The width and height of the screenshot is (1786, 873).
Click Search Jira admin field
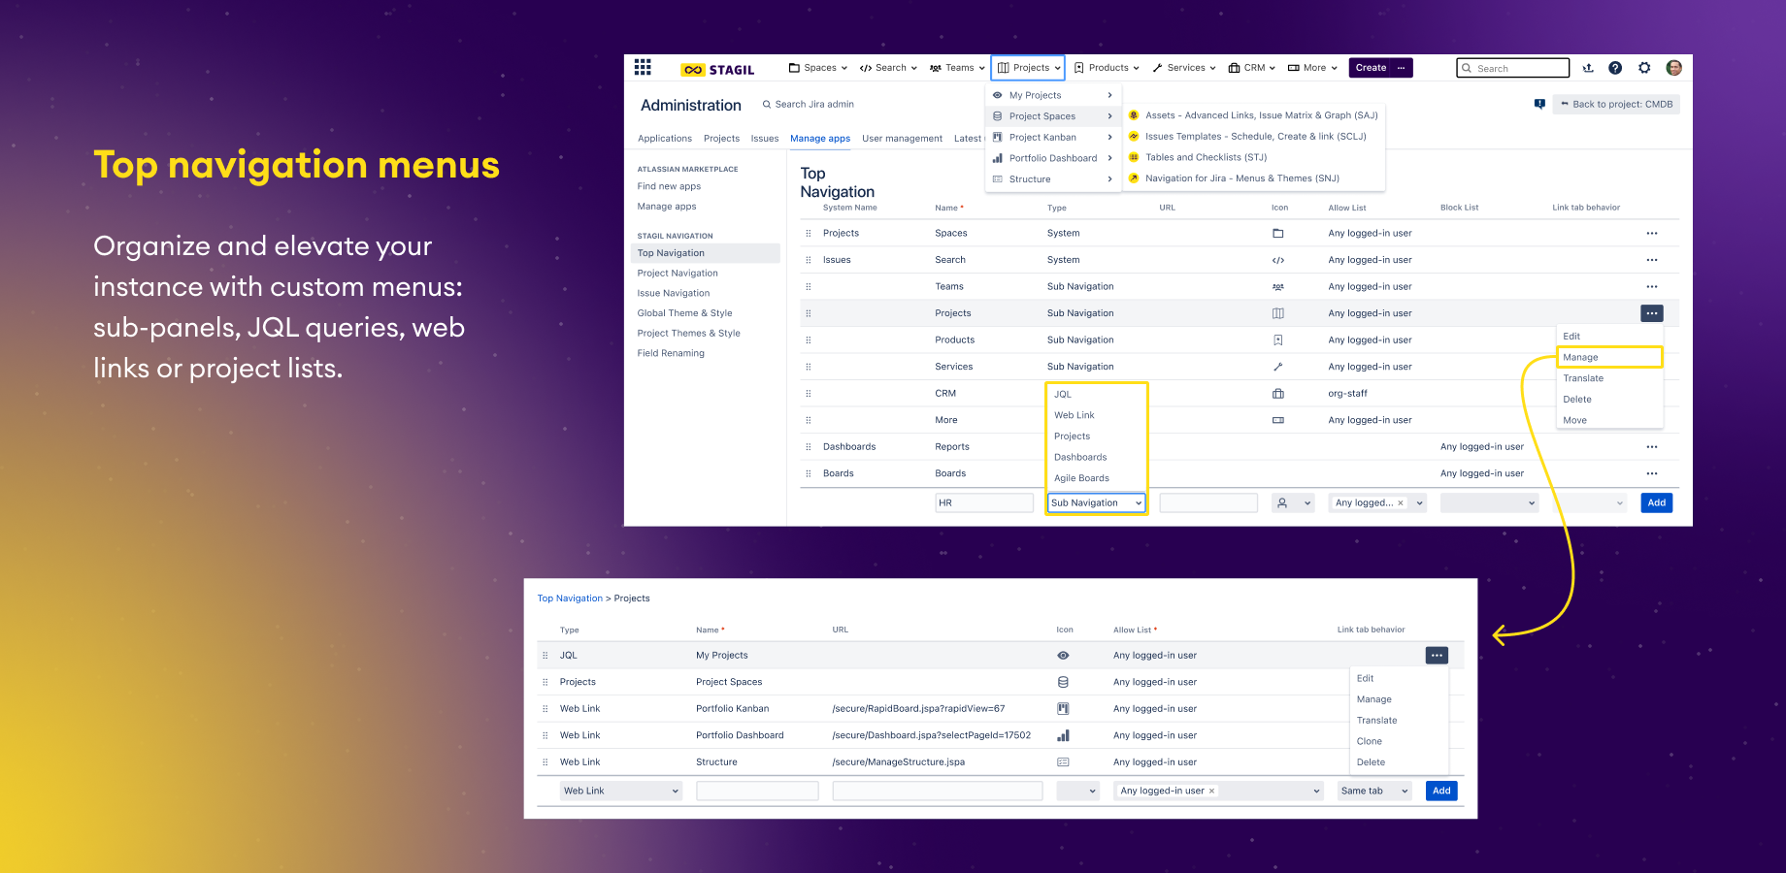tap(808, 104)
